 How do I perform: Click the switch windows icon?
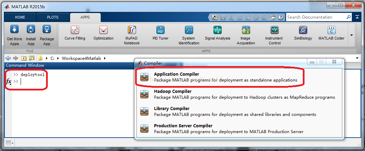pos(272,17)
